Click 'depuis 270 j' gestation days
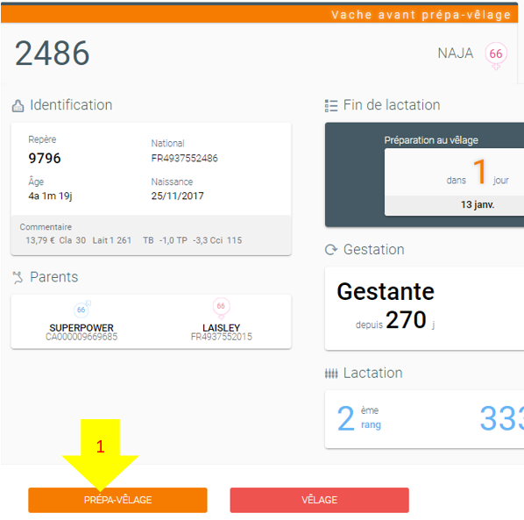Screen dimensions: 524x520 pos(395,320)
